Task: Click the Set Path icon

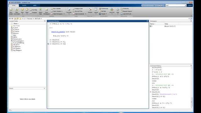Action: click(100, 11)
